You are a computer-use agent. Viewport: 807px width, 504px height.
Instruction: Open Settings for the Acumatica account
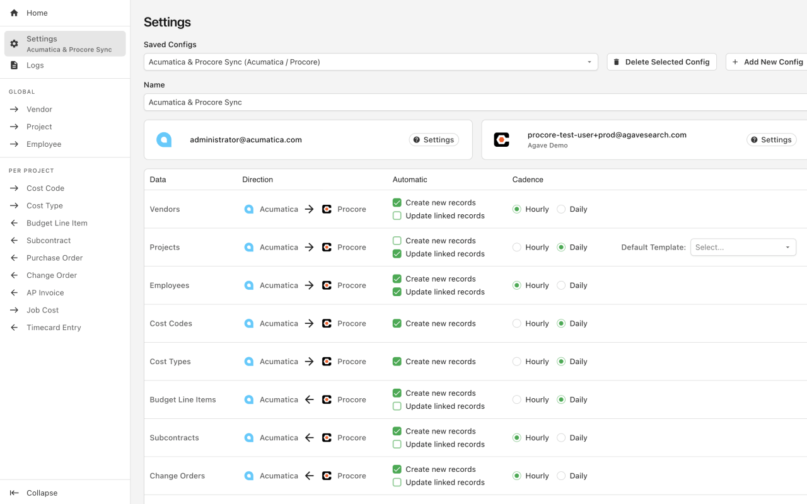point(434,140)
